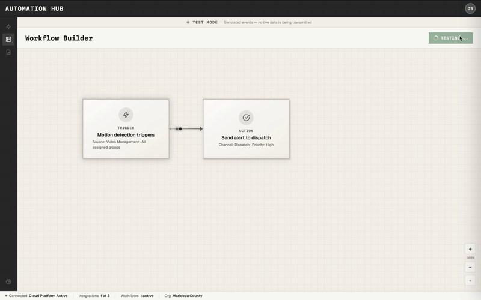This screenshot has width=481, height=300.
Task: Click the help question mark icon
Action: [8, 281]
